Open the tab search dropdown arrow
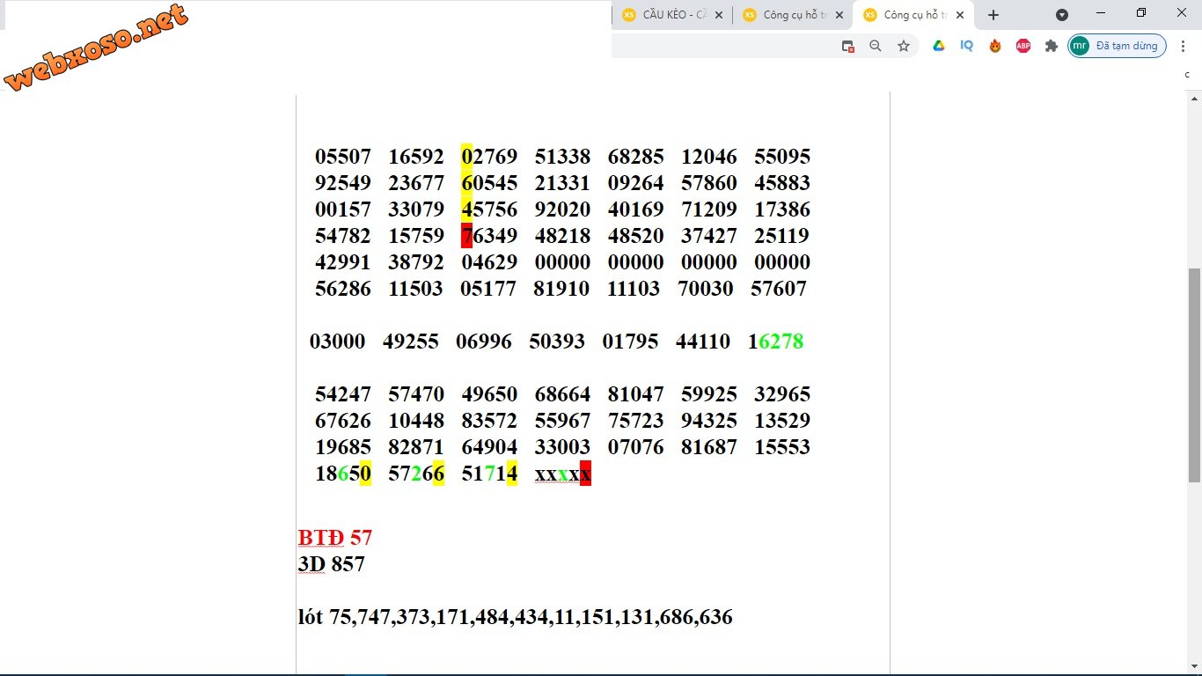Image resolution: width=1202 pixels, height=676 pixels. [1062, 15]
